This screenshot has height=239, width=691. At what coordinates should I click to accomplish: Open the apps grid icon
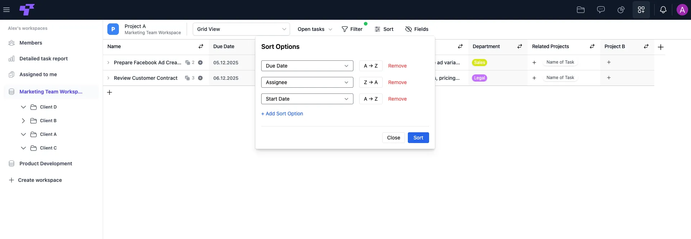tap(641, 10)
